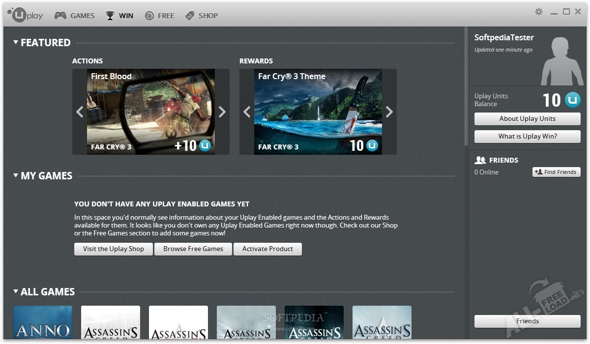Viewport: 590px width, 344px height.
Task: Click the Find Friends button
Action: click(x=556, y=172)
